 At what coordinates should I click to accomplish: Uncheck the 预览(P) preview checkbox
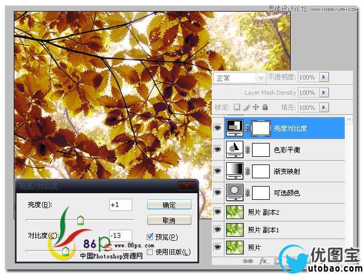(150, 237)
